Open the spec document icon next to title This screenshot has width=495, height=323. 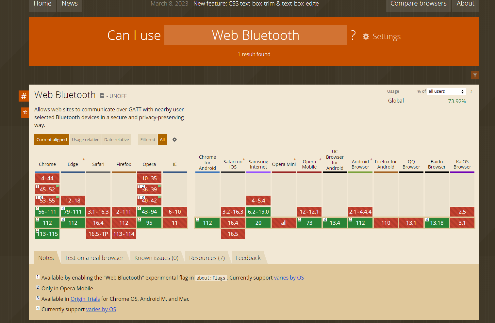pos(102,95)
